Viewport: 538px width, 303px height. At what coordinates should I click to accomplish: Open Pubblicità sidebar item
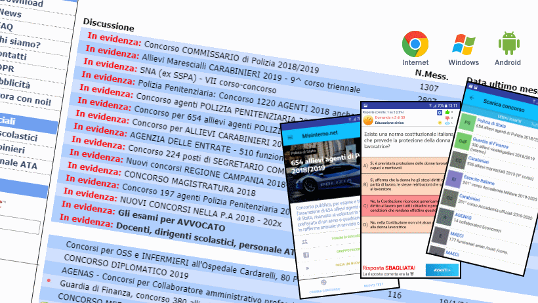click(x=14, y=83)
